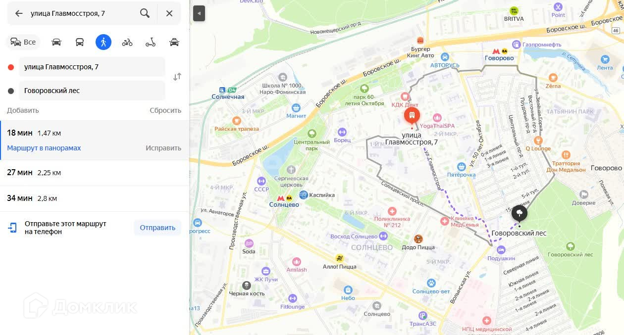
Task: Click the send-to-phone icon
Action: pyautogui.click(x=12, y=228)
